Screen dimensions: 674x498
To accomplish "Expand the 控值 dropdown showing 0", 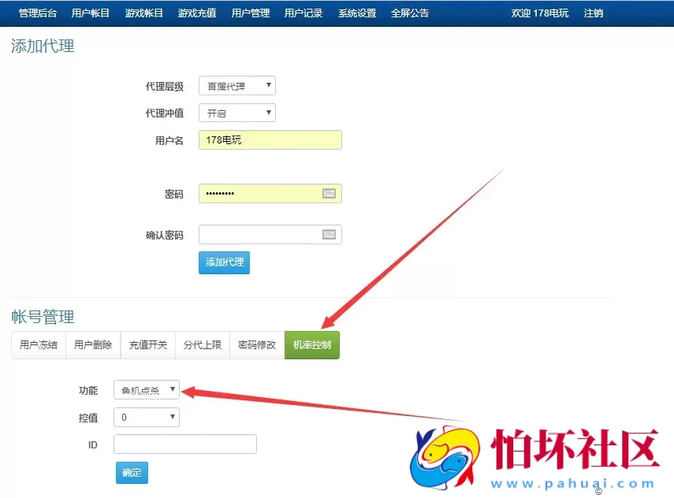I will click(x=146, y=417).
